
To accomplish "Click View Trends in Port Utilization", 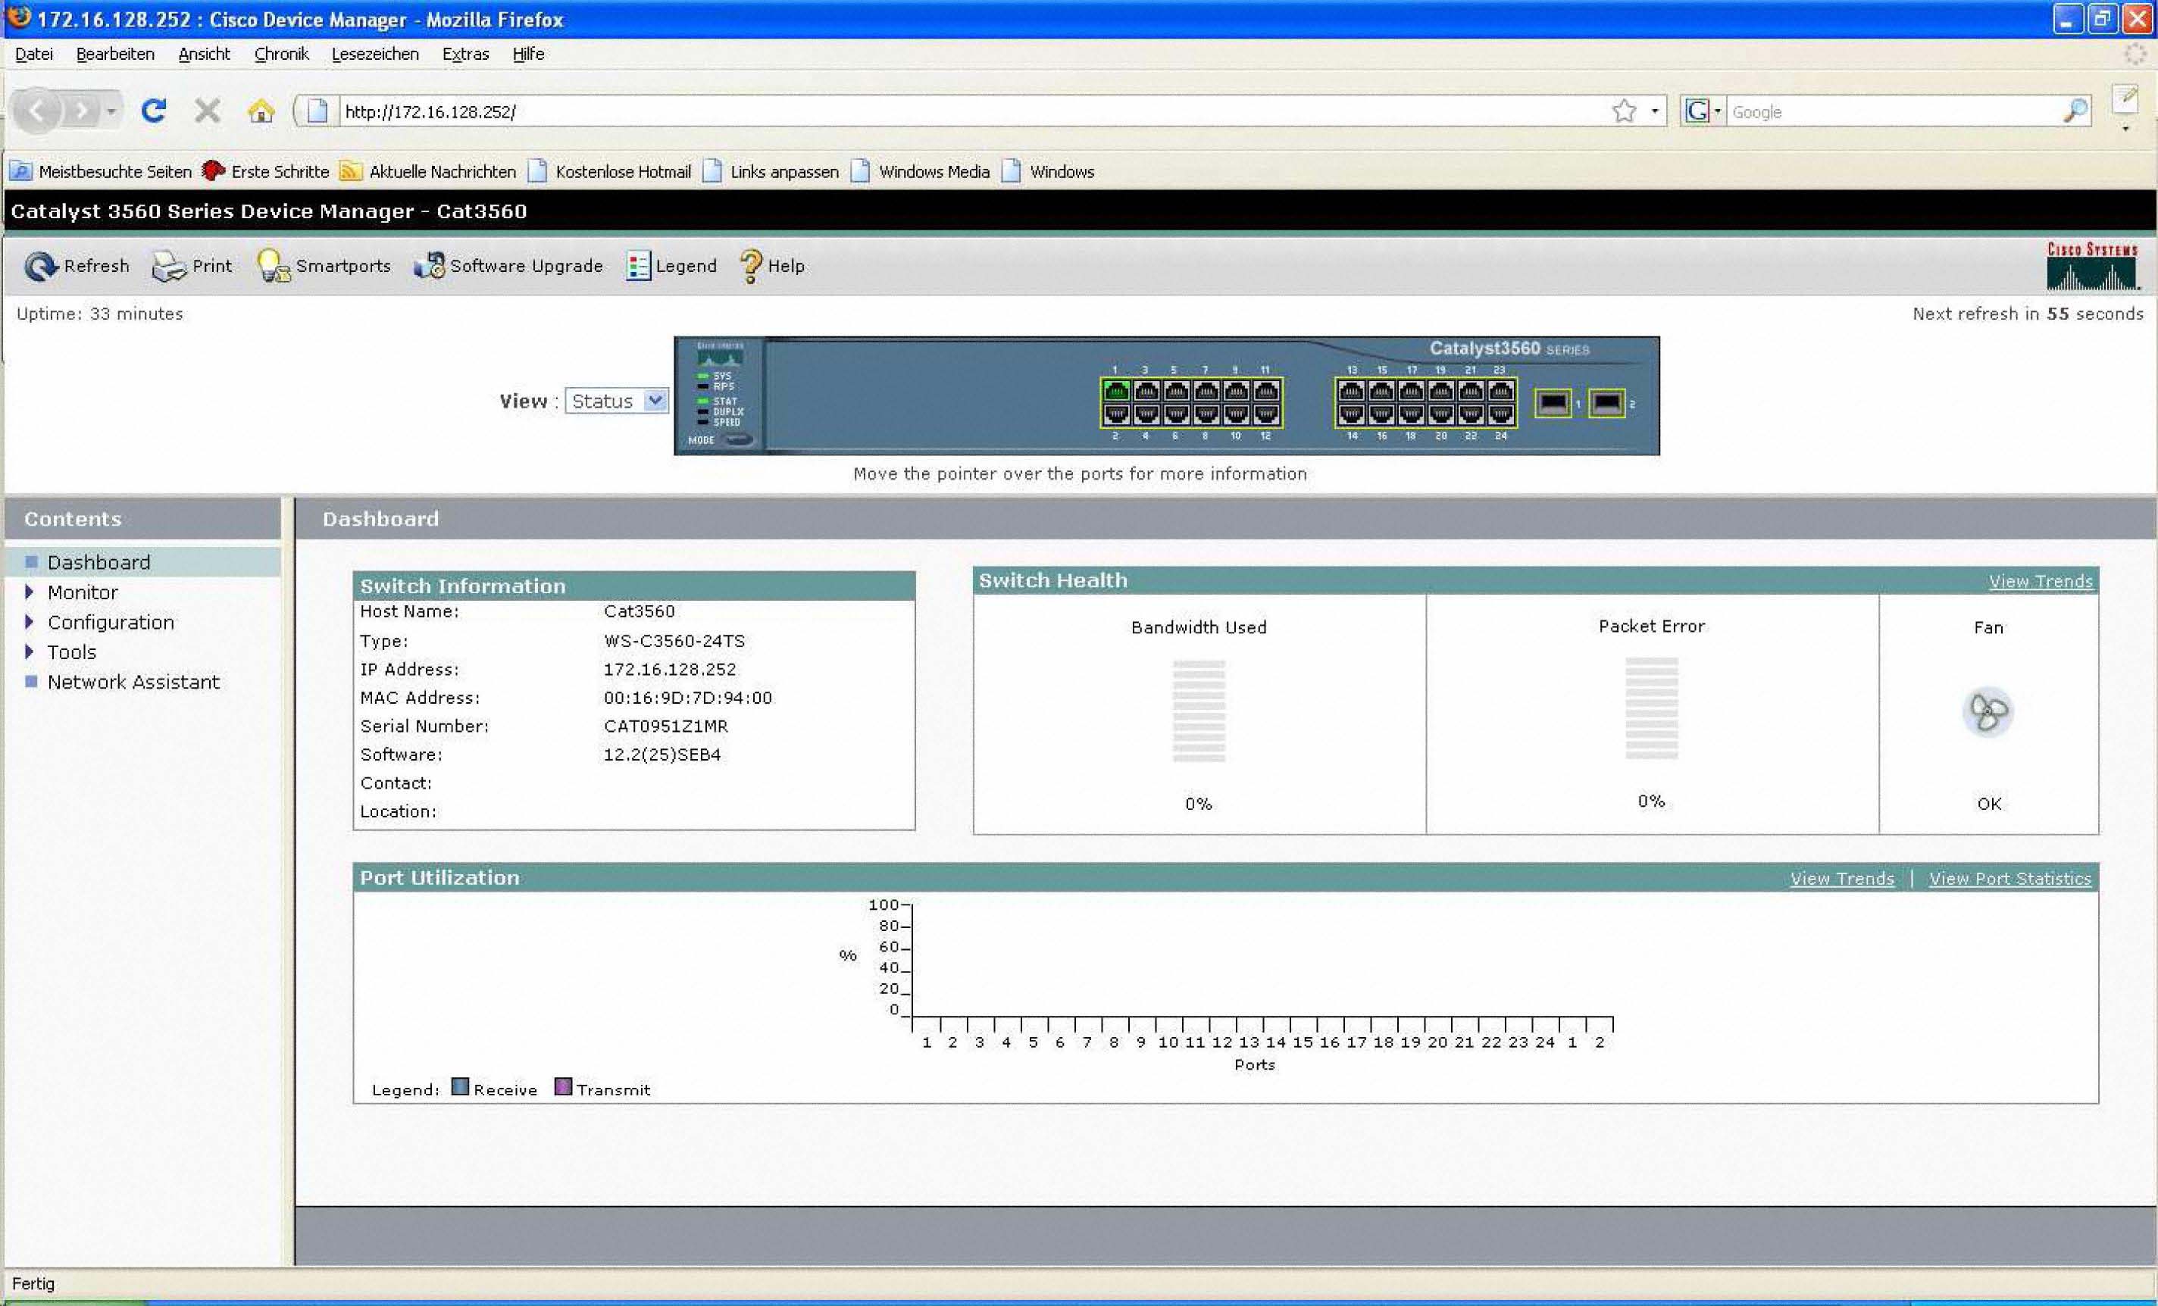I will (1841, 879).
